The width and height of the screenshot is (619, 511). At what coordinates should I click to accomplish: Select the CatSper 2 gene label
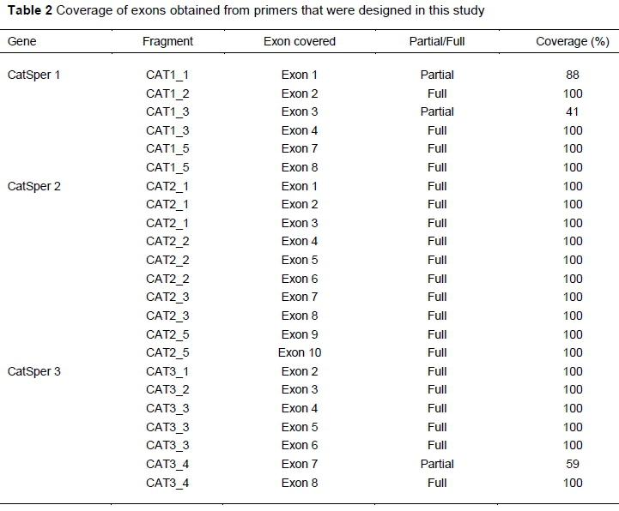click(34, 186)
